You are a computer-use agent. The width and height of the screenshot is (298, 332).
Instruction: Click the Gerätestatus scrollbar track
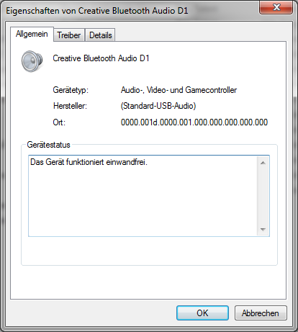pyautogui.click(x=263, y=196)
